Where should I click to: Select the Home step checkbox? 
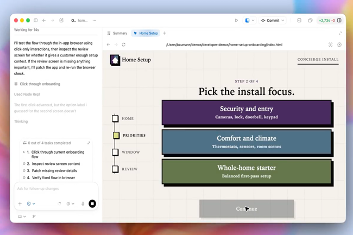(115, 118)
